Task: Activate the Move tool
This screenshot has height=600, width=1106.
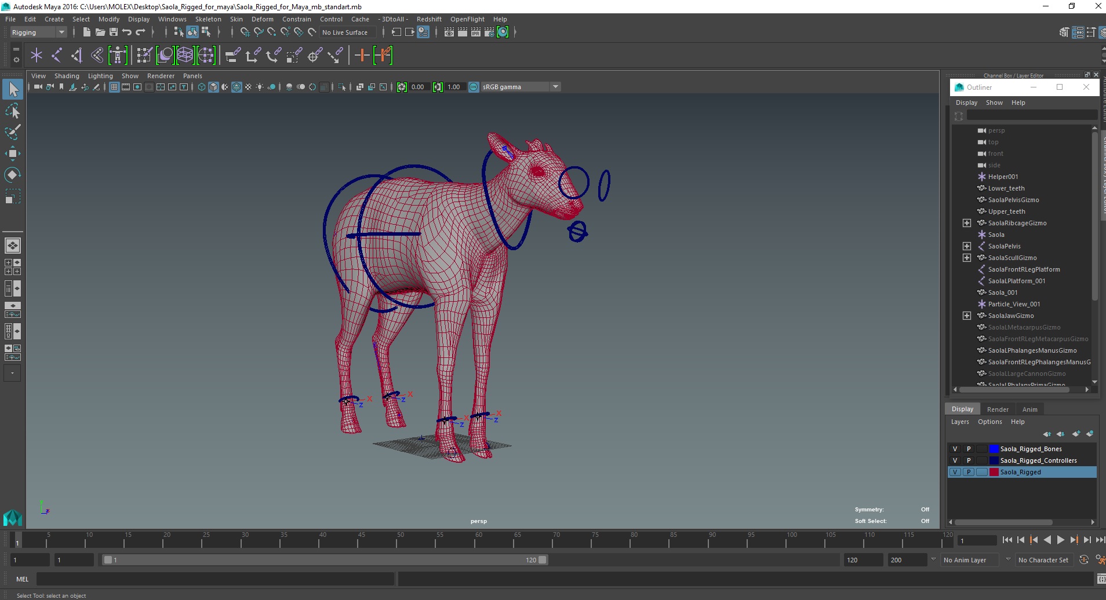Action: 12,153
